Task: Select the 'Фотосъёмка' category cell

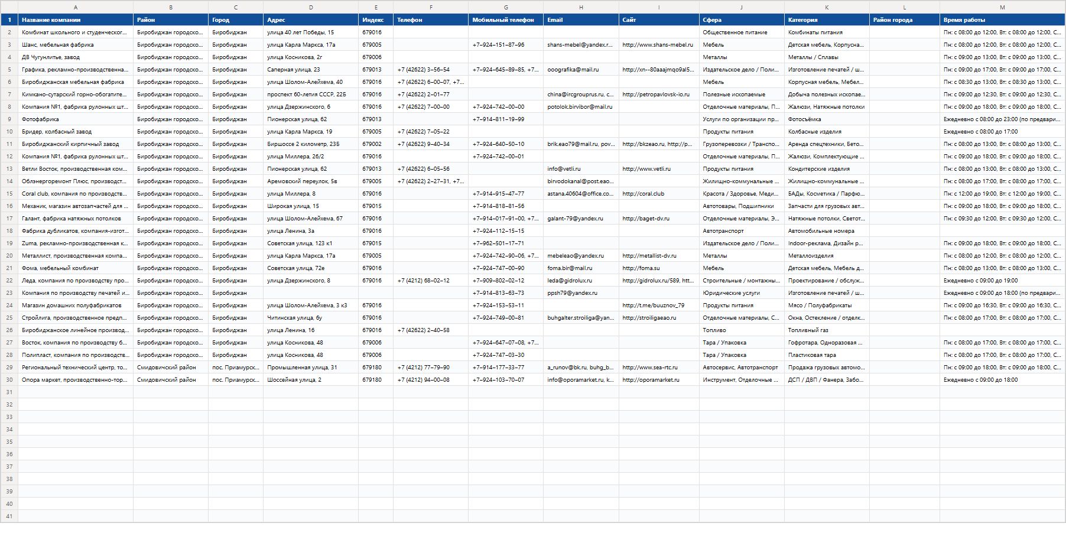Action: (x=827, y=119)
